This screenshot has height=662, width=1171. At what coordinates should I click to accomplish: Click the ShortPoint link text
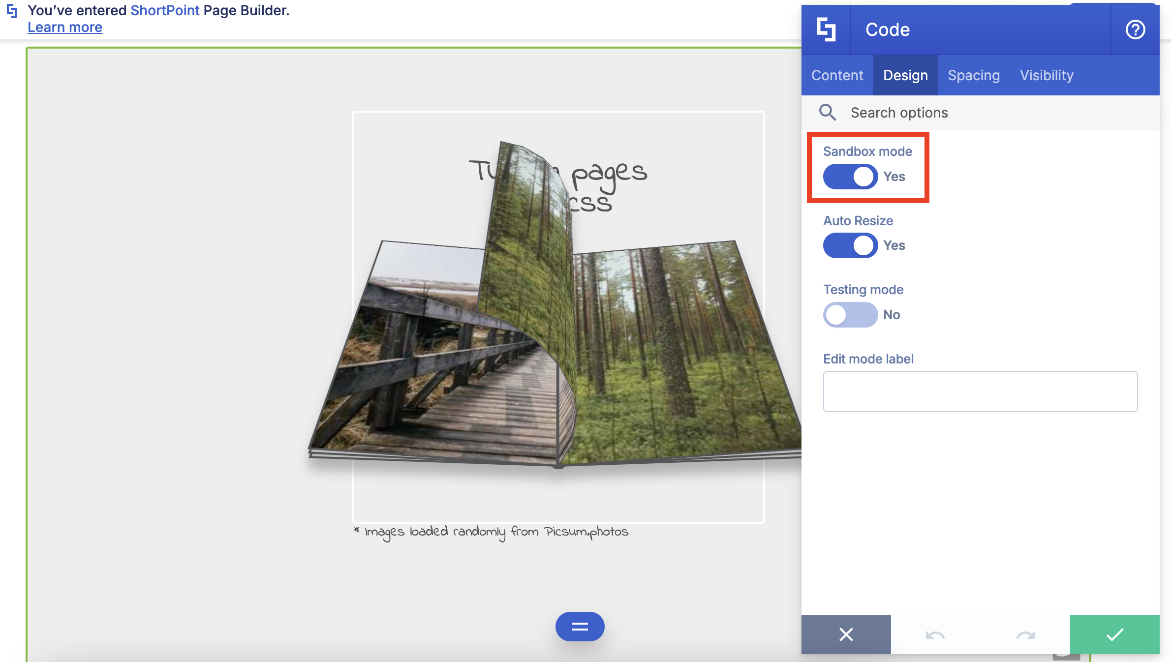[165, 10]
